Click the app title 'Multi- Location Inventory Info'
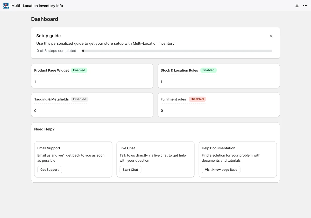 37,6
